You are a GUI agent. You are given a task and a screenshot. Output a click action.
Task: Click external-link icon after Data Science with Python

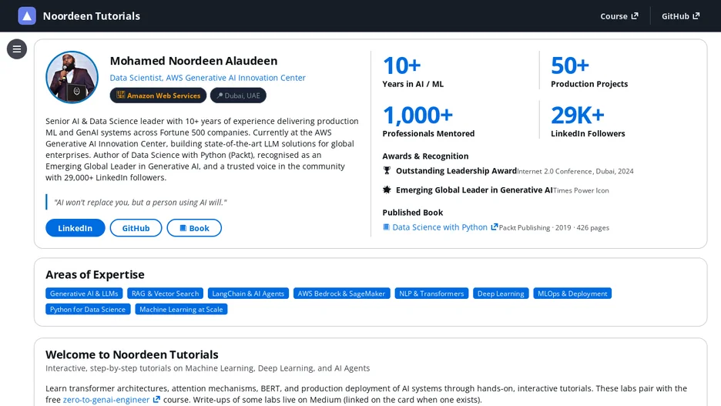click(x=494, y=226)
